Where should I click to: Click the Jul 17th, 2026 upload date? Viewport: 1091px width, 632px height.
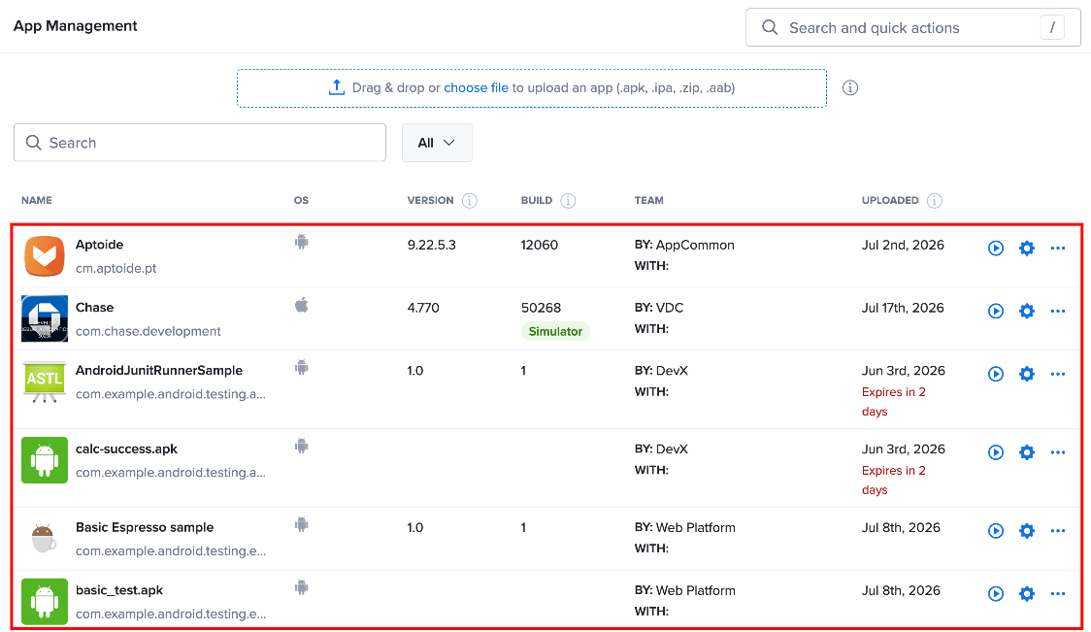[x=903, y=308]
